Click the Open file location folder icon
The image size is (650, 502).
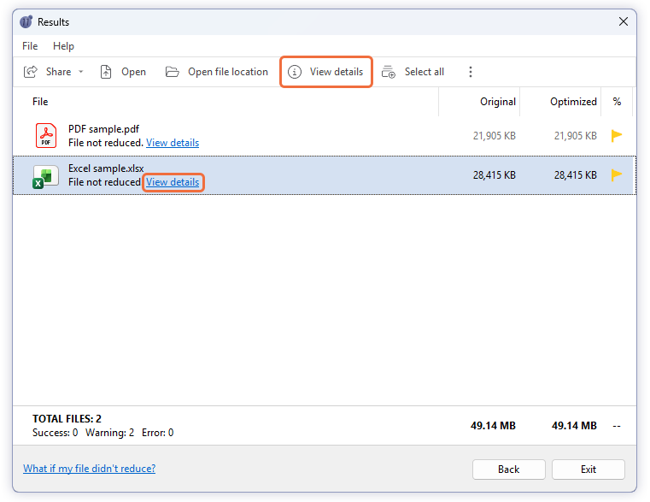pos(172,72)
